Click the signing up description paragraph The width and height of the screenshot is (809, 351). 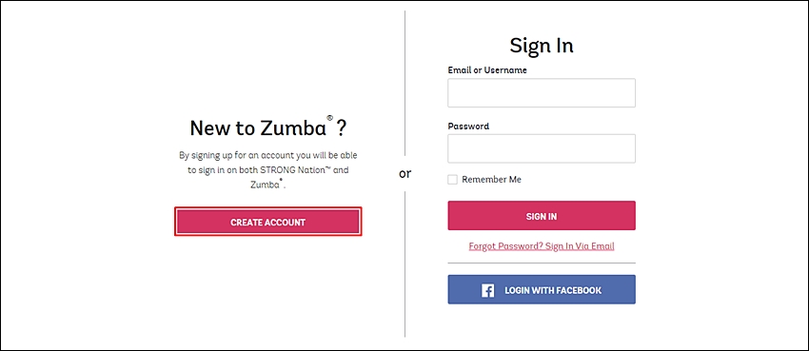(267, 170)
